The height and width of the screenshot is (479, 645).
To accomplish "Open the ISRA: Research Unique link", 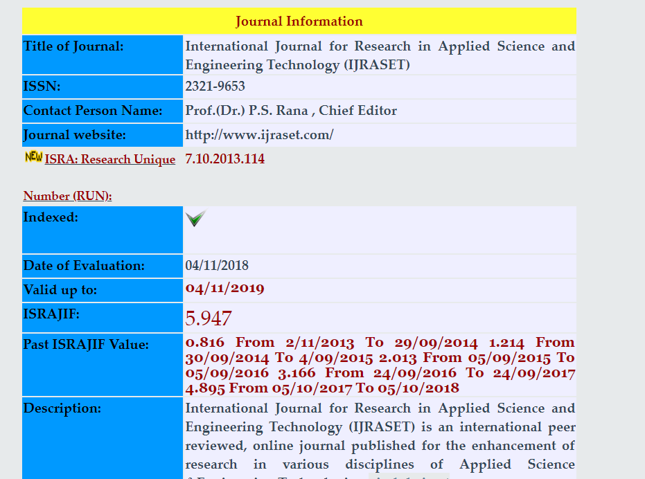I will (109, 160).
